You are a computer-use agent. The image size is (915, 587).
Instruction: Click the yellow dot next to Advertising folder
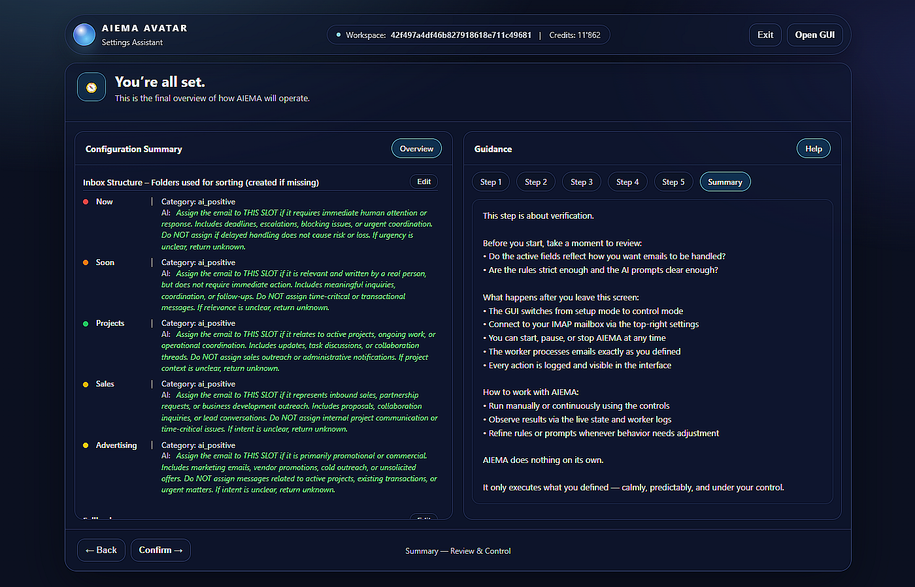(86, 445)
